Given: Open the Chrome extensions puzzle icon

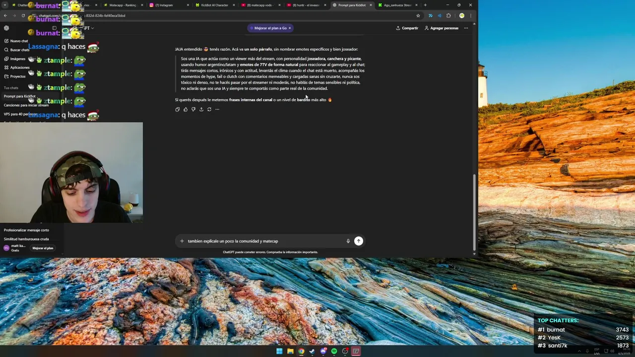Looking at the screenshot, I should [448, 15].
